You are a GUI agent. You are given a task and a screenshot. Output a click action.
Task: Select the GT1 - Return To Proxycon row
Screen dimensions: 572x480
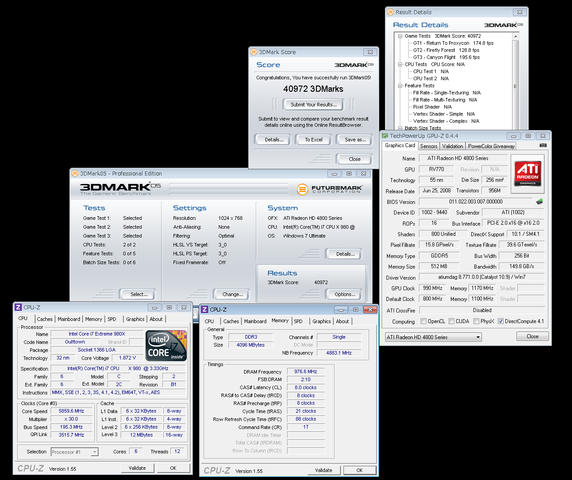click(x=453, y=43)
